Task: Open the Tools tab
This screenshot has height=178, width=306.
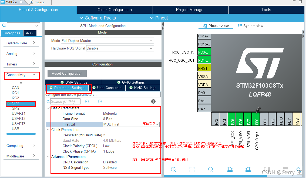Action: tap(266, 10)
